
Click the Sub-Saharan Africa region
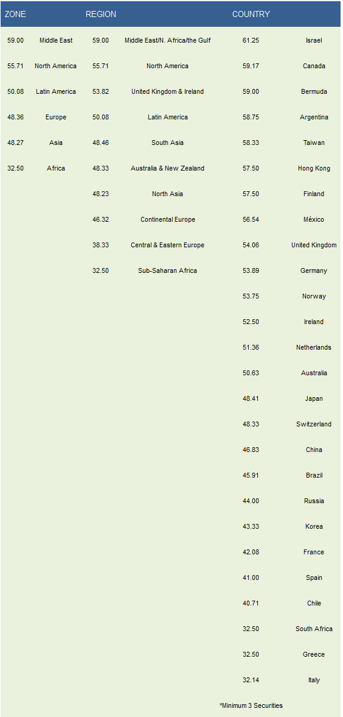point(168,270)
